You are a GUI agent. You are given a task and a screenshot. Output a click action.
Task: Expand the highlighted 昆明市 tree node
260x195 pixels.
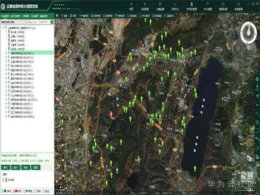click(6, 53)
